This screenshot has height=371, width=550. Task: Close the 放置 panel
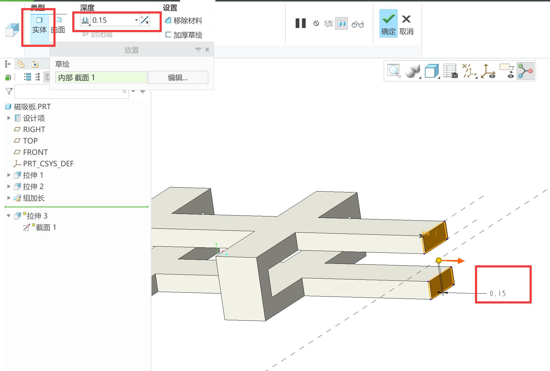pyautogui.click(x=207, y=50)
